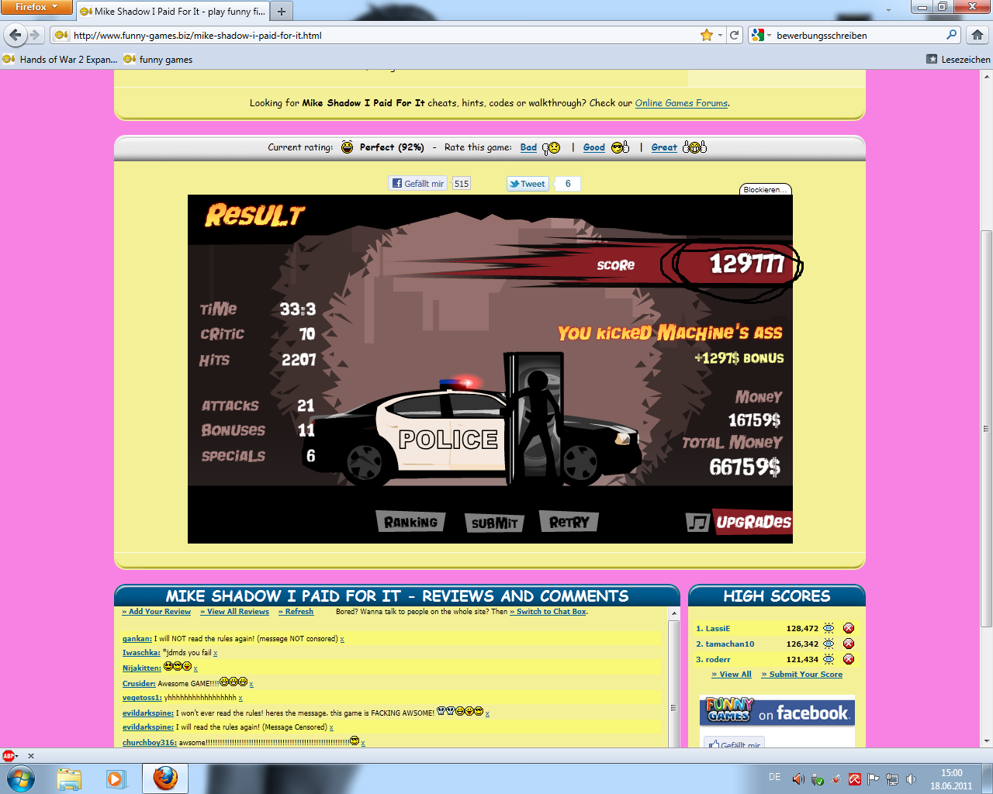Click into the URL address bar
Viewport: 993px width, 794px height.
(380, 35)
